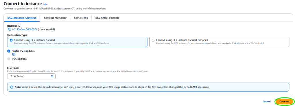This screenshot has height=106, width=295.
Task: Copy the instance ID with the copy icon
Action: coord(10,29)
